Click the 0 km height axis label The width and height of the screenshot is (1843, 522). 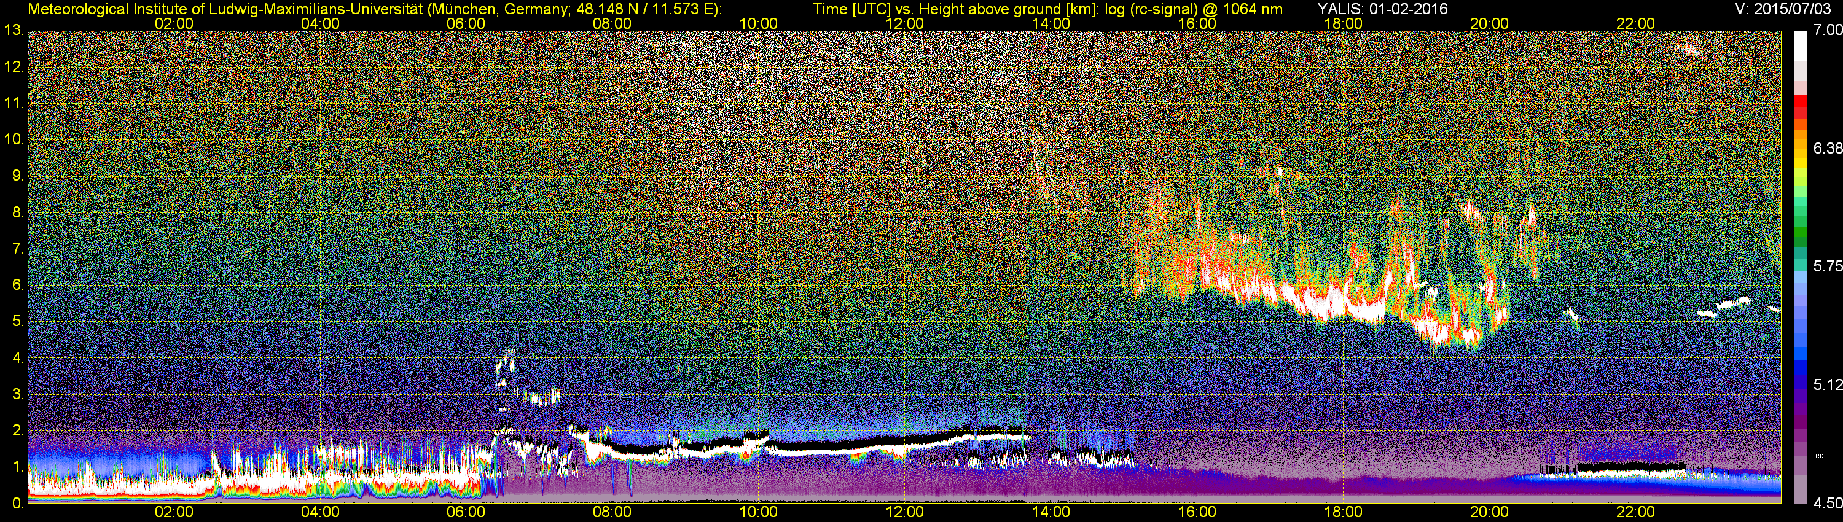18,504
